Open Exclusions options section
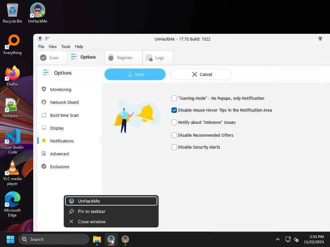This screenshot has height=247, width=330. point(60,167)
